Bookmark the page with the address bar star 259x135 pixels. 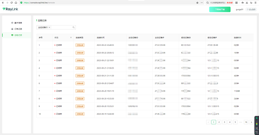[197, 3]
